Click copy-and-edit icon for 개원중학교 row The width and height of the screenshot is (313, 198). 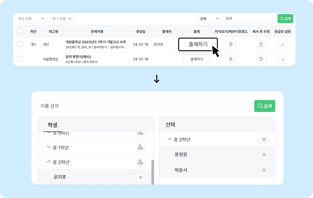pyautogui.click(x=261, y=44)
